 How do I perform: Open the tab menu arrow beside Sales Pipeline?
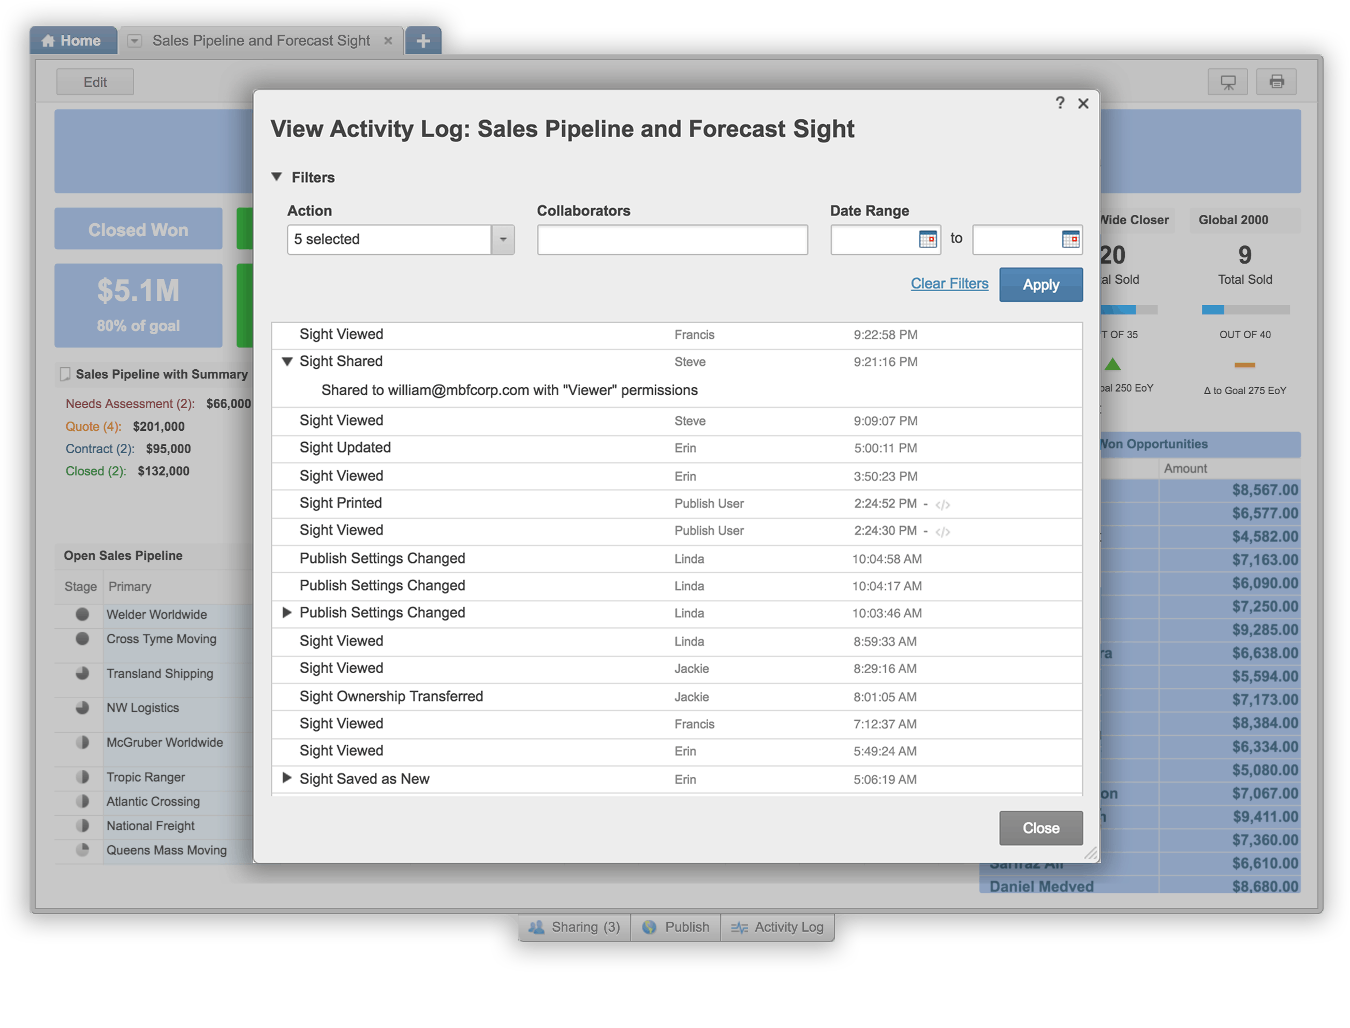pyautogui.click(x=135, y=41)
